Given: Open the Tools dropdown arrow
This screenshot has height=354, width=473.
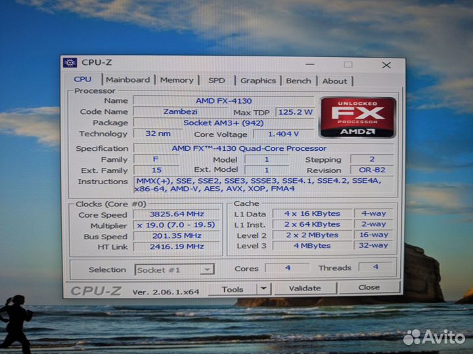Looking at the screenshot, I should point(263,289).
